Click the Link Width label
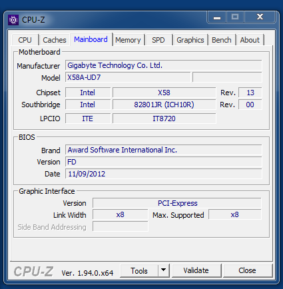Viewport: 283px width, 289px height. click(x=70, y=215)
